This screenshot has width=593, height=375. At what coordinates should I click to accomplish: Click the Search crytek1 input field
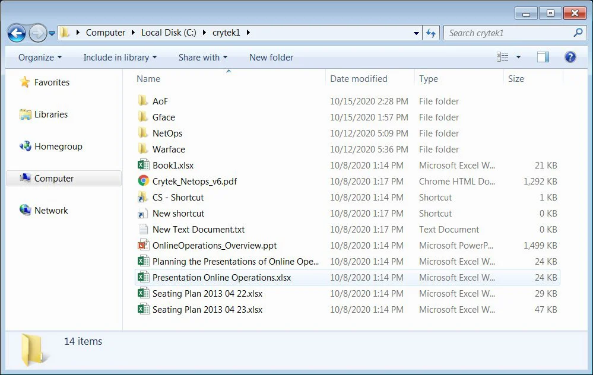(509, 33)
